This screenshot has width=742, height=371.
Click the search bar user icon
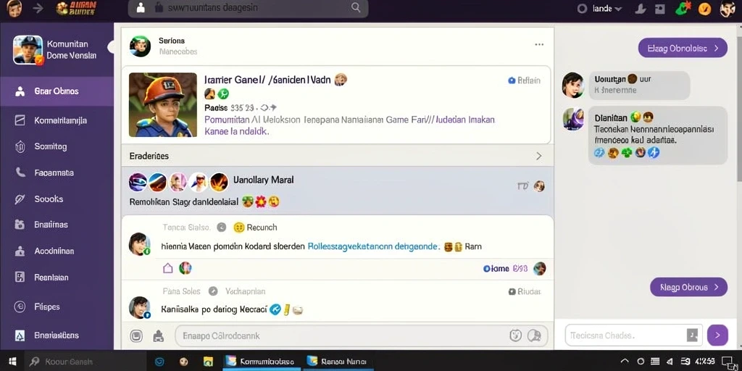[140, 7]
